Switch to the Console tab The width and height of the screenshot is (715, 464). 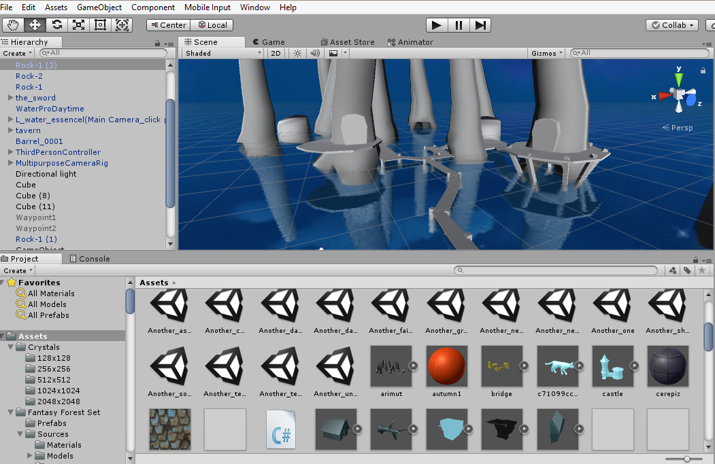pos(89,259)
